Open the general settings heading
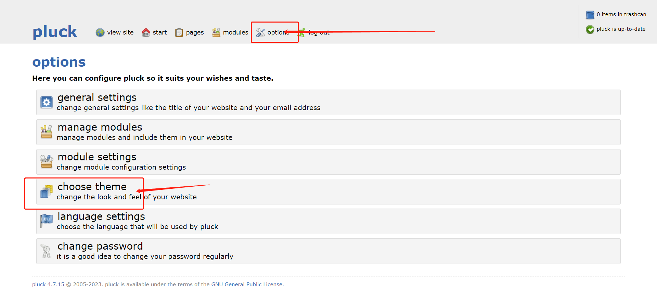This screenshot has height=305, width=657. click(97, 97)
